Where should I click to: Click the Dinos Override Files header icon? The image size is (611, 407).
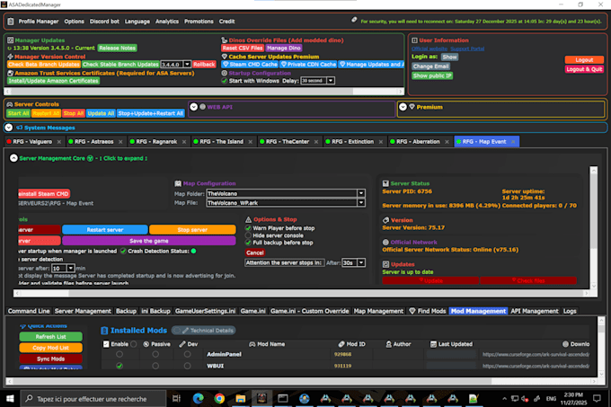pos(224,40)
